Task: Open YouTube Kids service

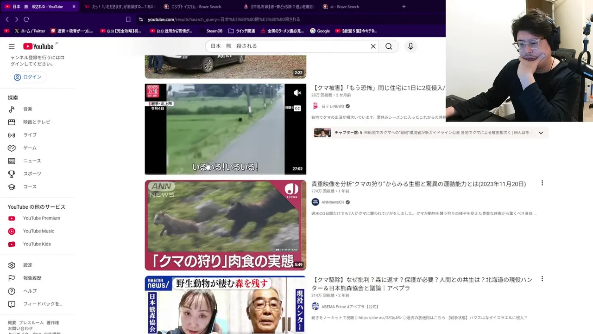Action: (37, 244)
